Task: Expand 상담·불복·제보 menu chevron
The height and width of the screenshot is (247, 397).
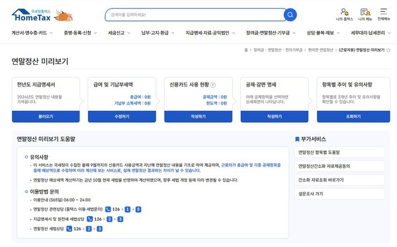Action: click(338, 33)
